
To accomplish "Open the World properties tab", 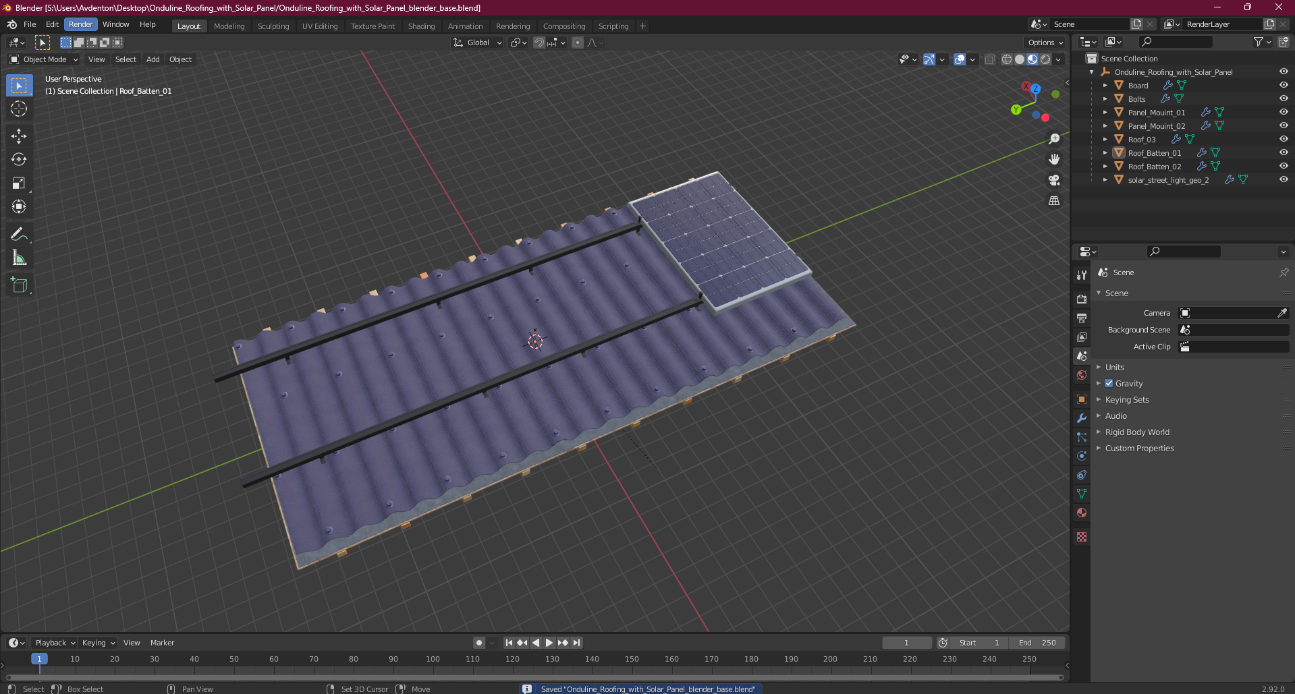I will [1082, 375].
